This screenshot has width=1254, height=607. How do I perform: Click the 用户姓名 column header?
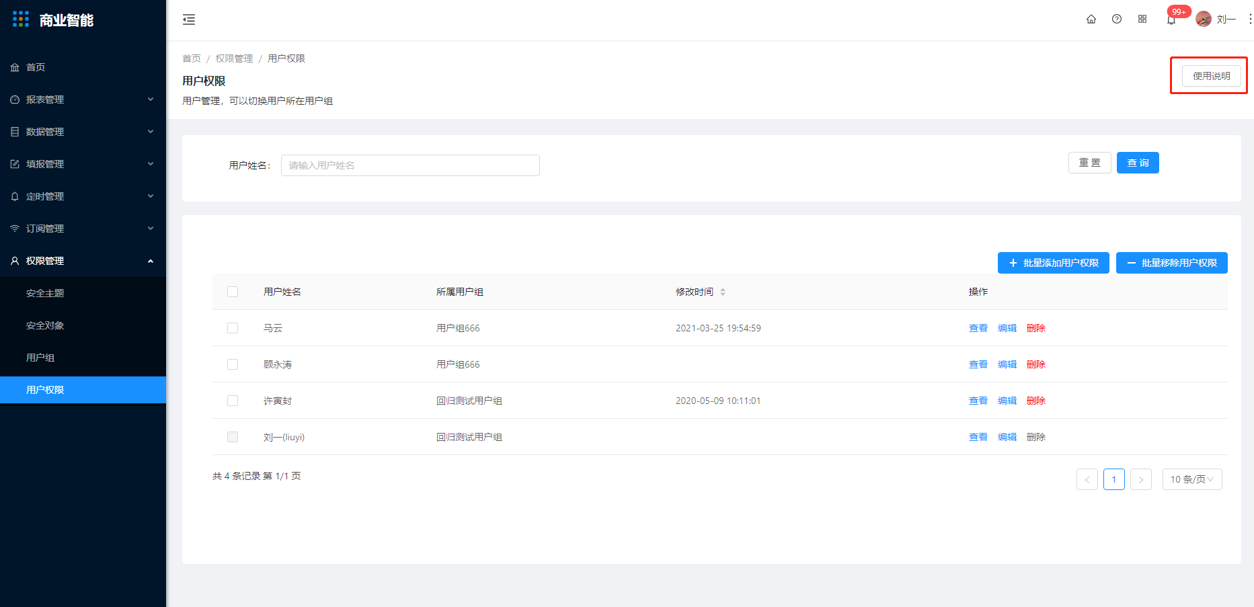282,292
